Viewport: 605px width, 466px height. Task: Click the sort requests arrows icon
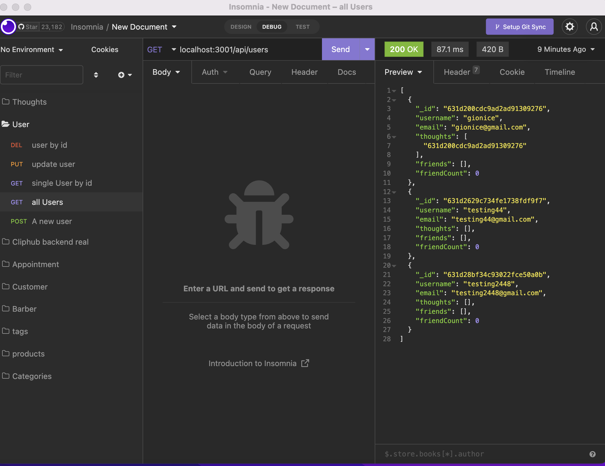(96, 75)
